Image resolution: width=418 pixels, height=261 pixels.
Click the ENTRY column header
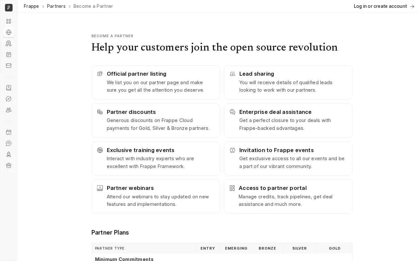click(x=208, y=248)
